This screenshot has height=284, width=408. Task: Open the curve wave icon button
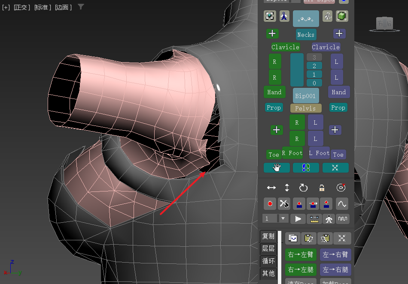[x=342, y=204]
